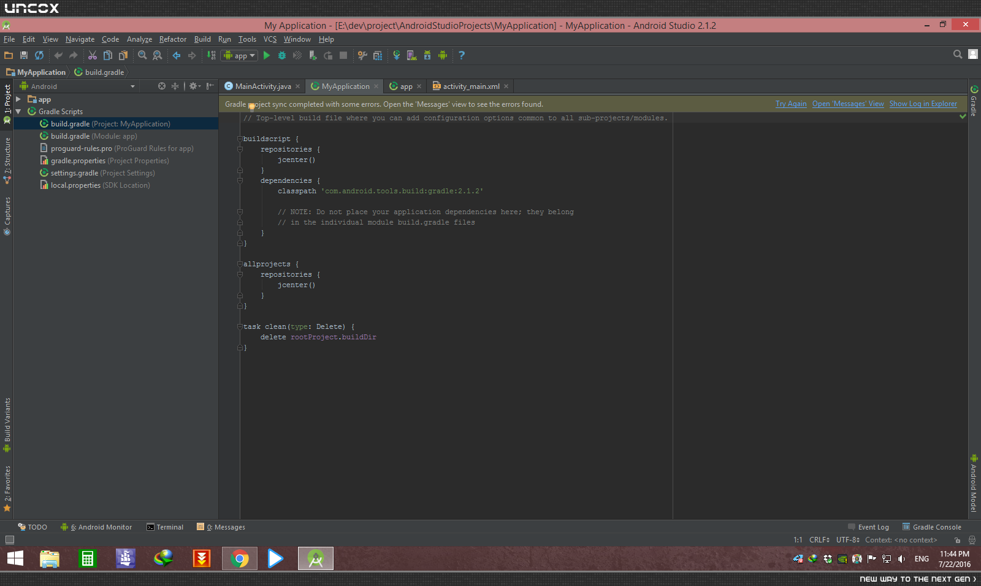
Task: Click the Help question mark icon
Action: pos(462,55)
